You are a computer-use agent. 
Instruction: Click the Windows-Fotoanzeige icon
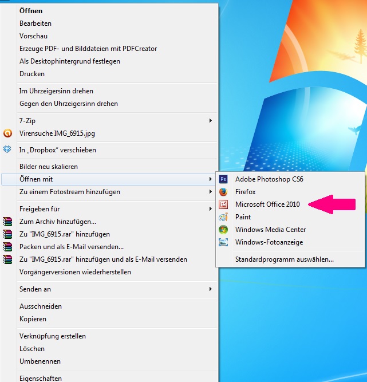[x=223, y=242]
